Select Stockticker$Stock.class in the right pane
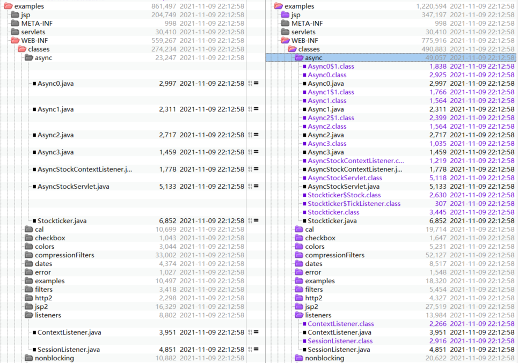Image resolution: width=518 pixels, height=363 pixels. (x=344, y=195)
